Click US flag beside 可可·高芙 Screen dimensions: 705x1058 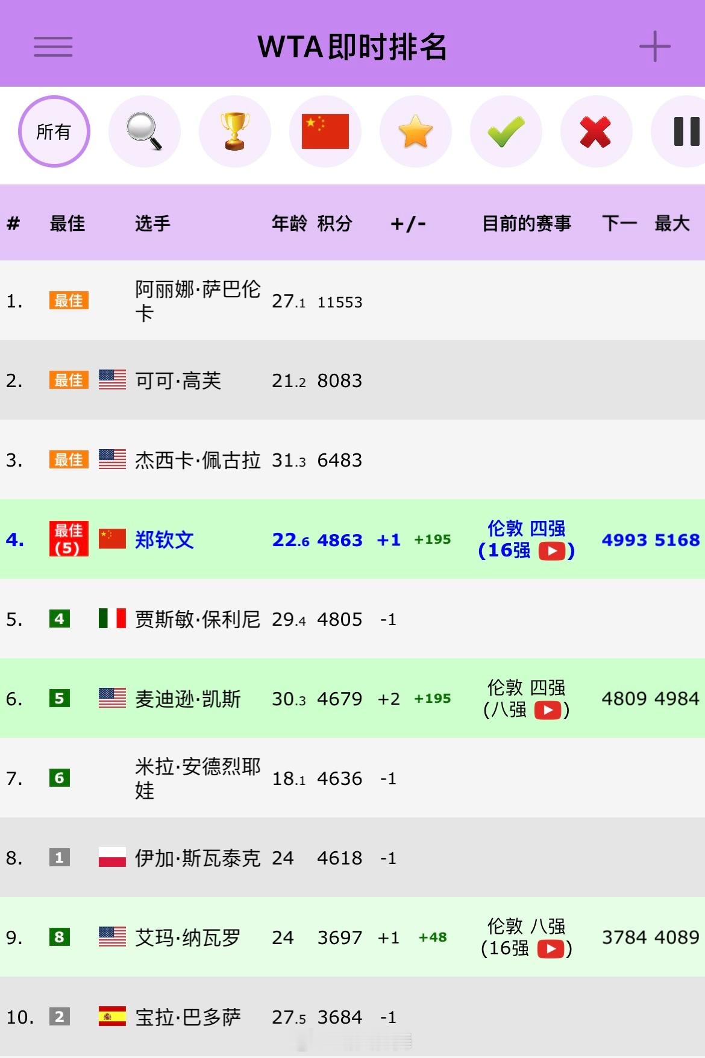[112, 380]
